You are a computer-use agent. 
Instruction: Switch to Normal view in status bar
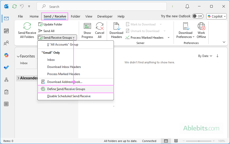(x=166, y=141)
